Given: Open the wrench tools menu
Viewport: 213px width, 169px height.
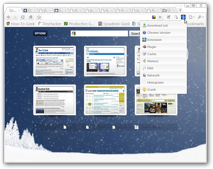Looking at the screenshot, I should [x=201, y=17].
